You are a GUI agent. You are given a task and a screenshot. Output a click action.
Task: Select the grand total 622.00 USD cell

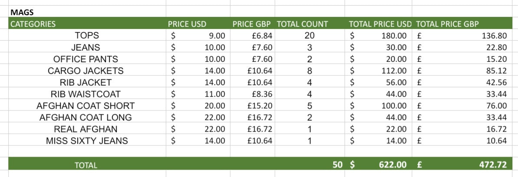(378, 164)
